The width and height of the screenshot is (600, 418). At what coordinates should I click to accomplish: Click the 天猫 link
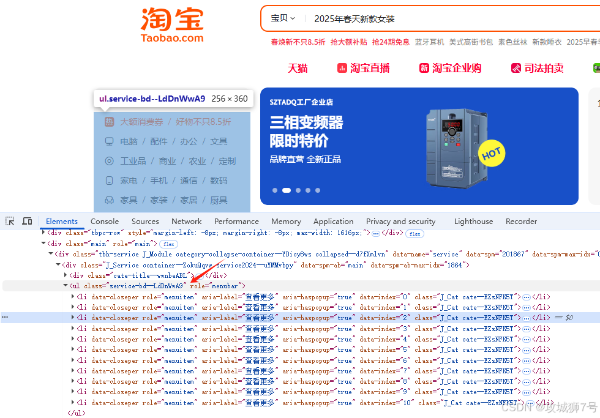tap(298, 68)
